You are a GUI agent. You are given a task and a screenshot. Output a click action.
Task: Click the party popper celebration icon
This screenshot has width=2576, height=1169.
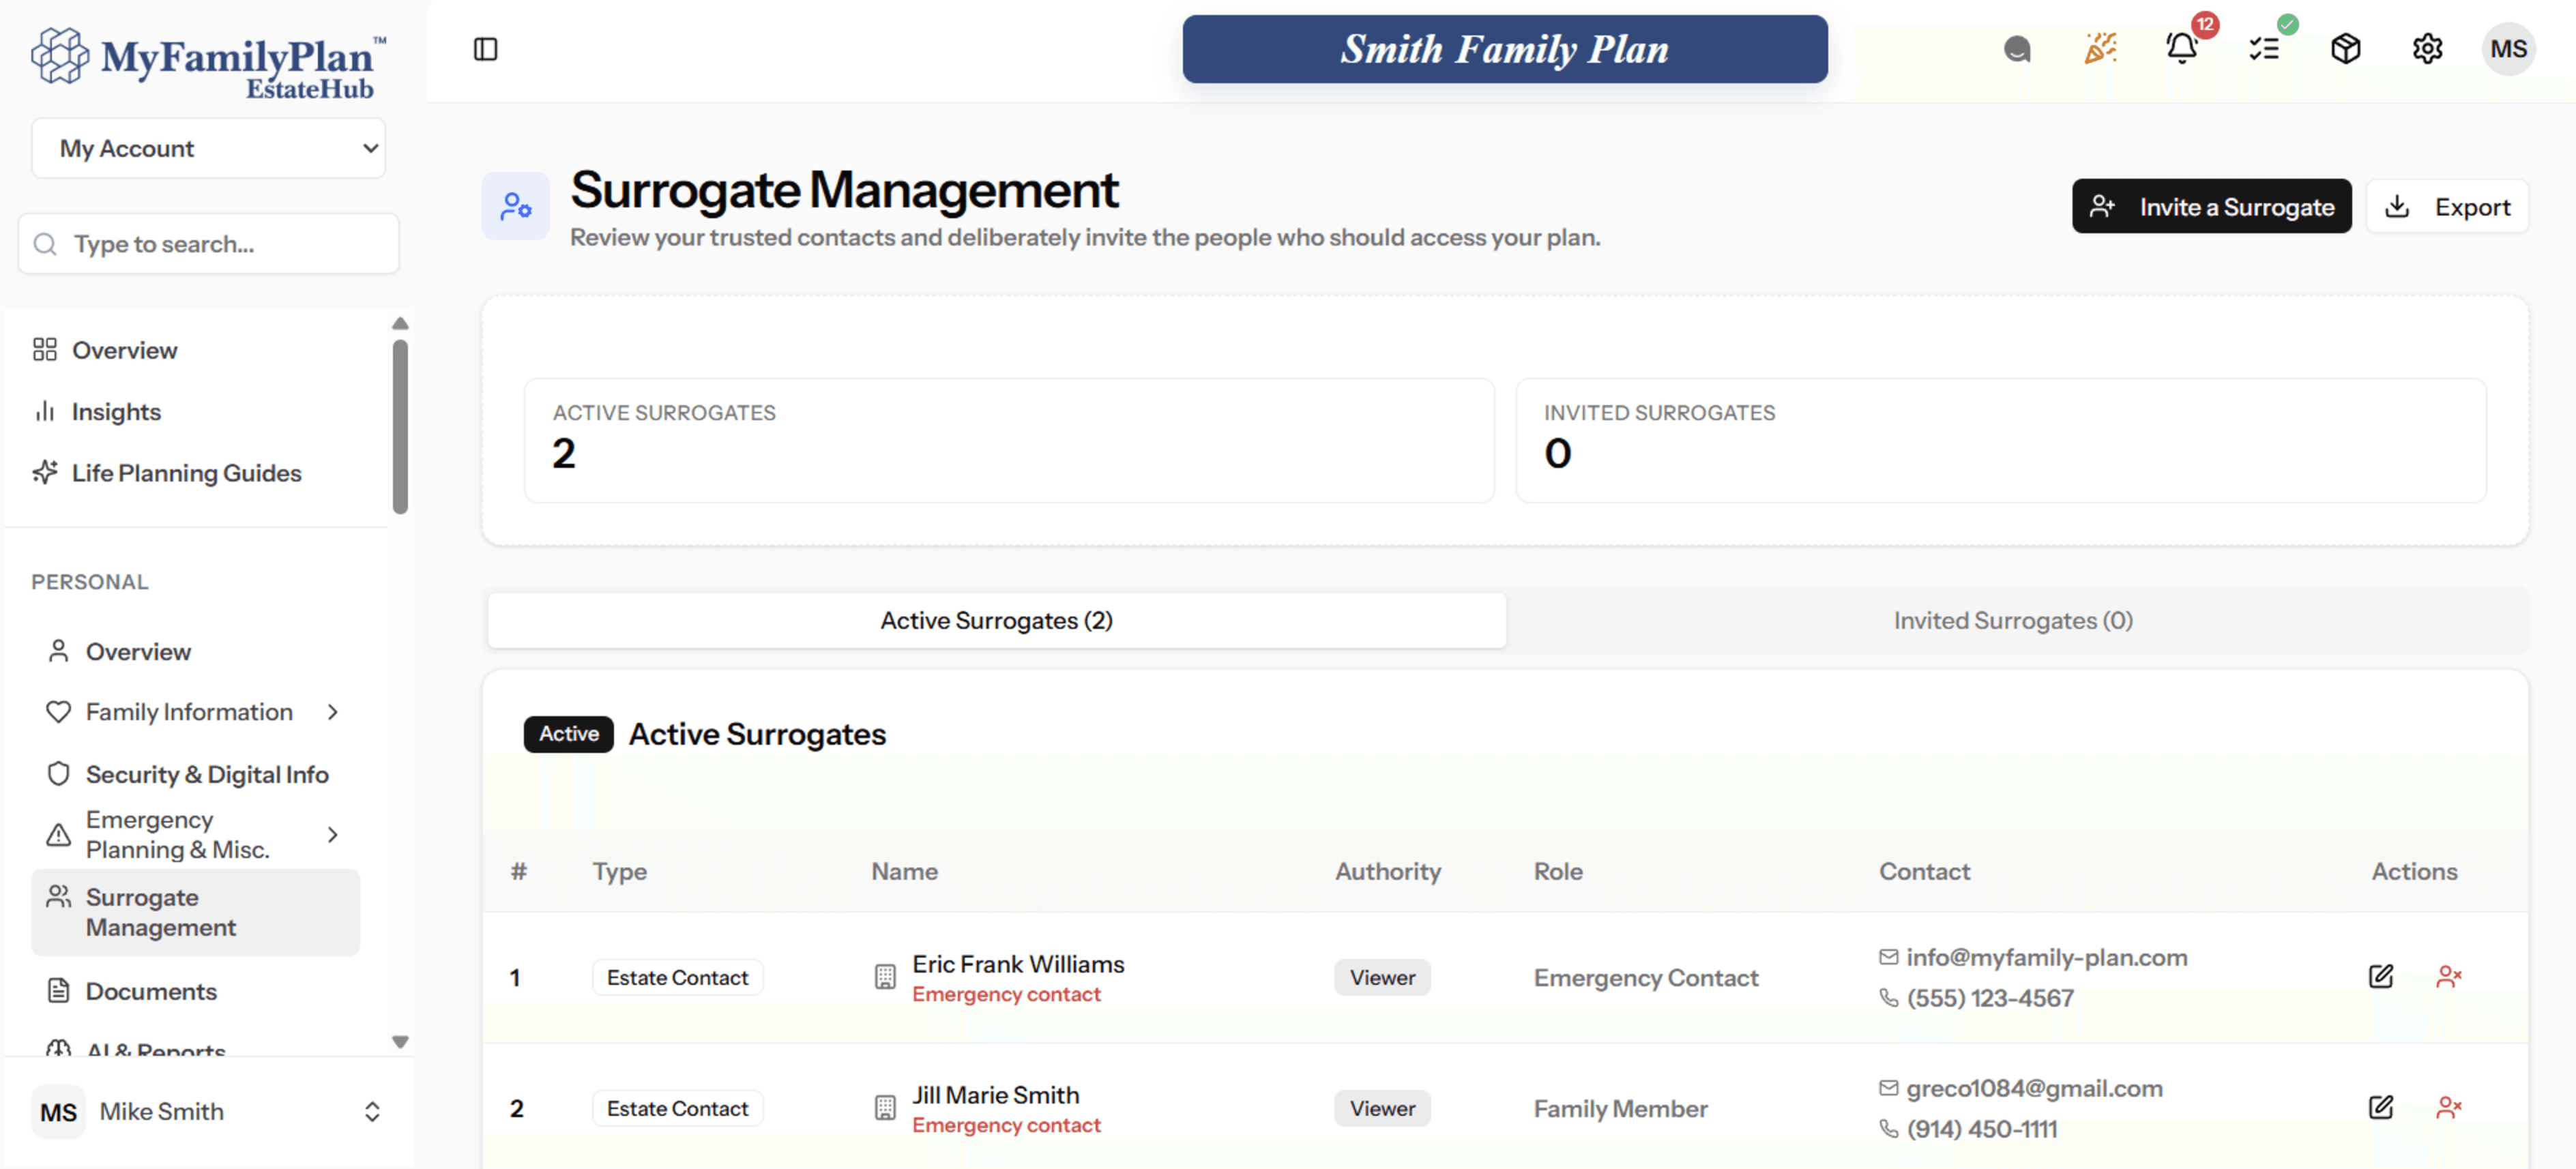(2100, 48)
